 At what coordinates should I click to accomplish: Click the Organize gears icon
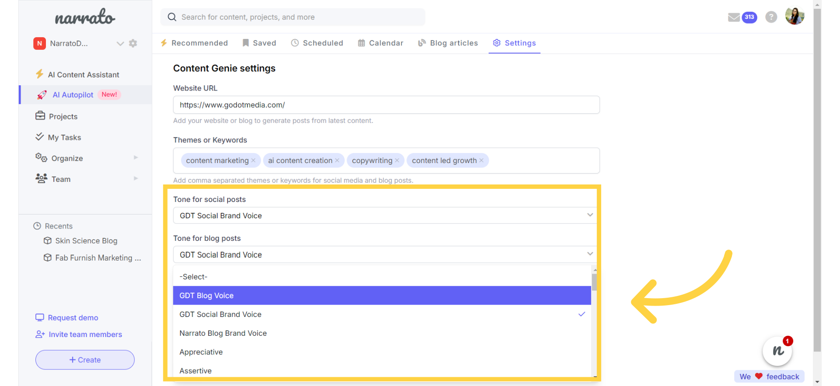click(x=41, y=157)
